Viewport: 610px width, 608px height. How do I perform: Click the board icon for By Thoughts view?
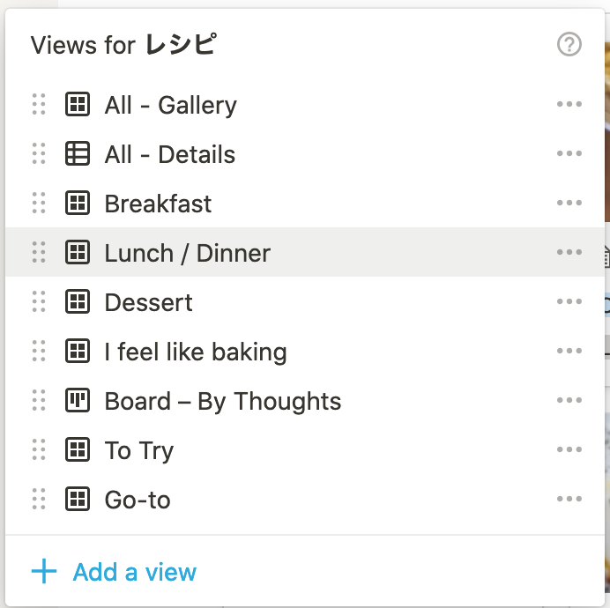point(78,400)
